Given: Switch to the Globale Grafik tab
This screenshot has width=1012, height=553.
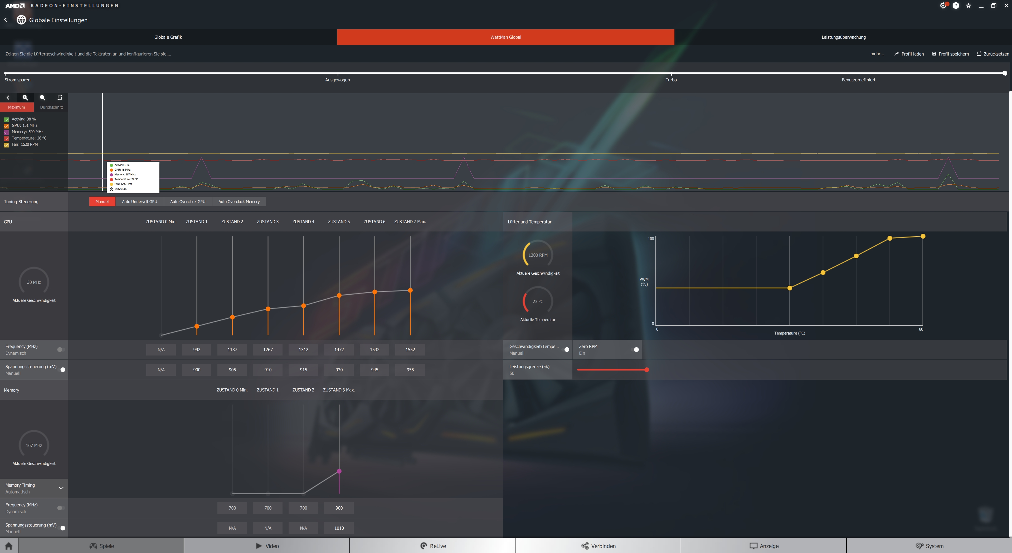Looking at the screenshot, I should coord(168,37).
